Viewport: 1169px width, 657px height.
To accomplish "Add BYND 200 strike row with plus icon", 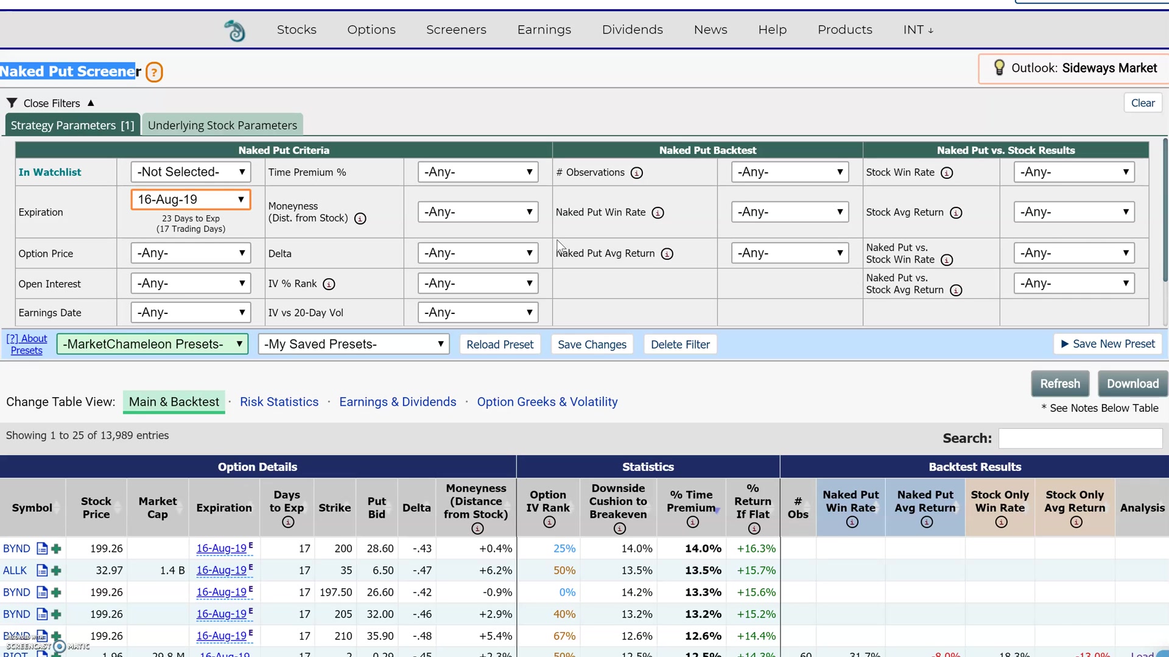I will [56, 549].
